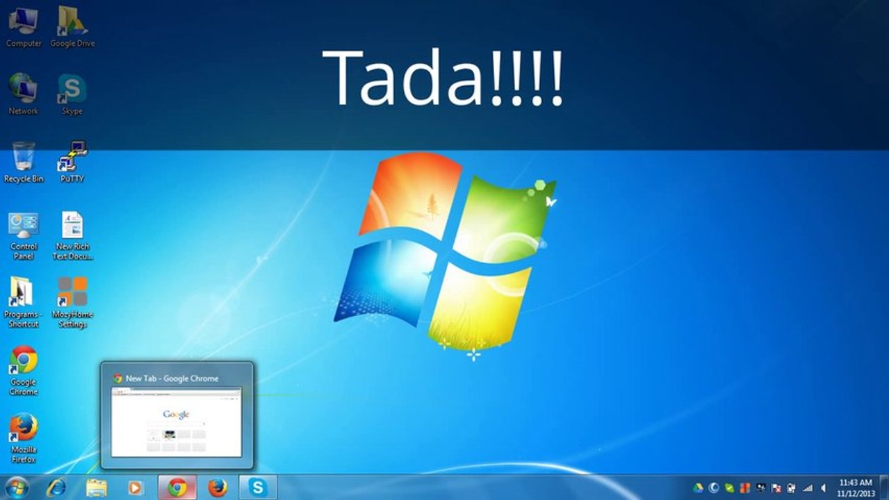Viewport: 889px width, 500px height.
Task: Open the Google Drive desktop shortcut
Action: pos(72,26)
